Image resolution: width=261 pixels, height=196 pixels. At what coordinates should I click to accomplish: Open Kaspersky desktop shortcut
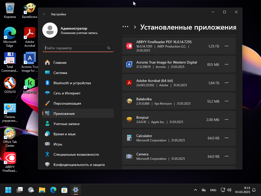click(30, 85)
